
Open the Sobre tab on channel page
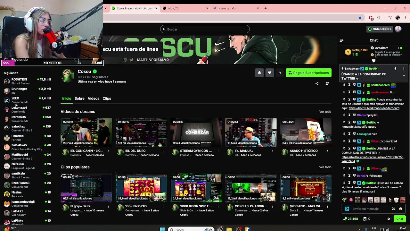pyautogui.click(x=79, y=98)
